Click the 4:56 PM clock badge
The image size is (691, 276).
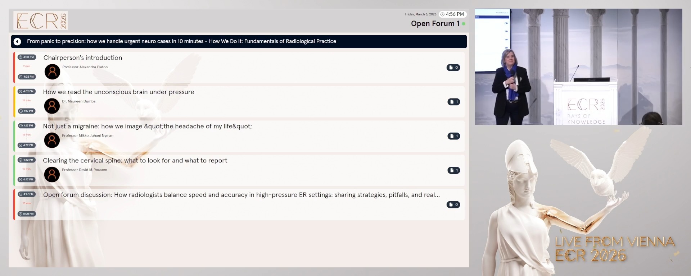pyautogui.click(x=452, y=14)
